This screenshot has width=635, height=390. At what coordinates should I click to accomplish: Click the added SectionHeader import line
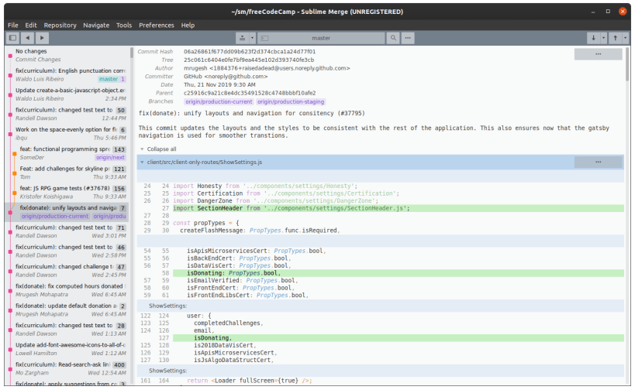coord(398,208)
